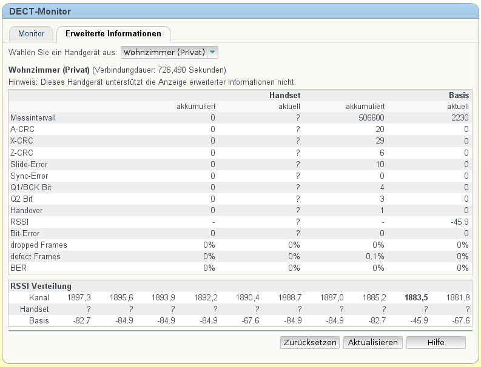This screenshot has width=481, height=367.
Task: Click the Aktualisieren button
Action: click(372, 342)
